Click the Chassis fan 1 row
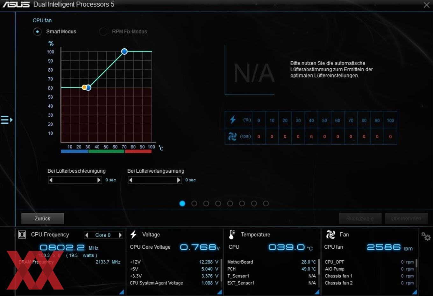Viewport: 433px width, 296px height. (369, 276)
